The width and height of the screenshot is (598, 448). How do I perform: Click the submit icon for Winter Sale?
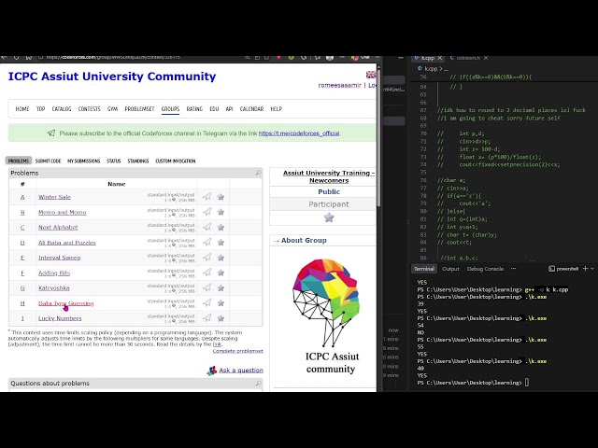tap(206, 197)
